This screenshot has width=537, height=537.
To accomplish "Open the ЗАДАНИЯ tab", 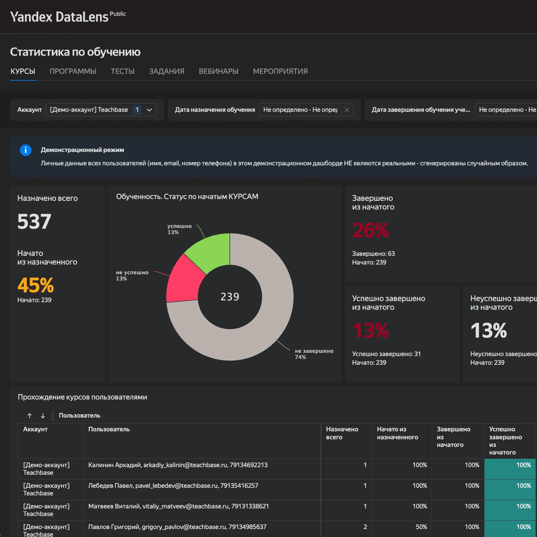I will (167, 71).
